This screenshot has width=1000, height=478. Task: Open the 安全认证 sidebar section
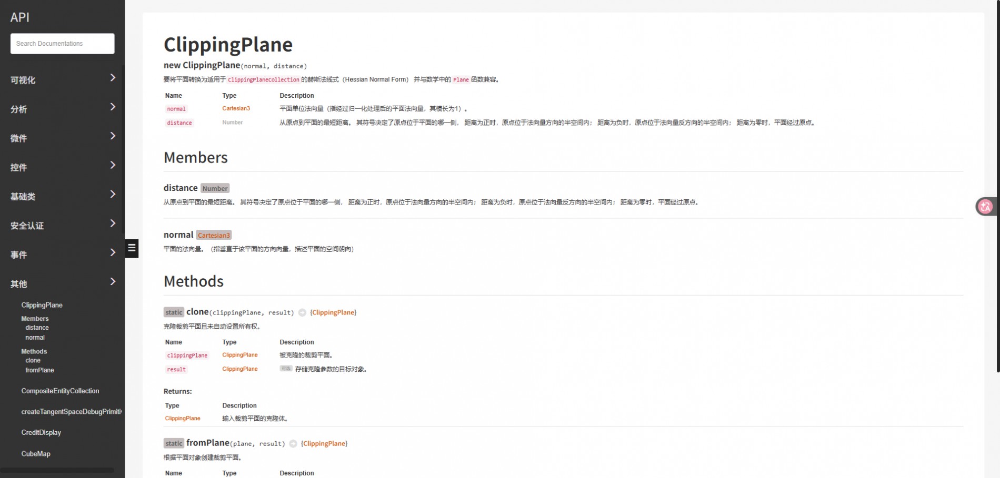click(x=113, y=224)
